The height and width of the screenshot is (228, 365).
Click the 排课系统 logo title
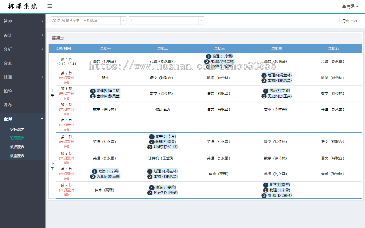coord(23,6)
